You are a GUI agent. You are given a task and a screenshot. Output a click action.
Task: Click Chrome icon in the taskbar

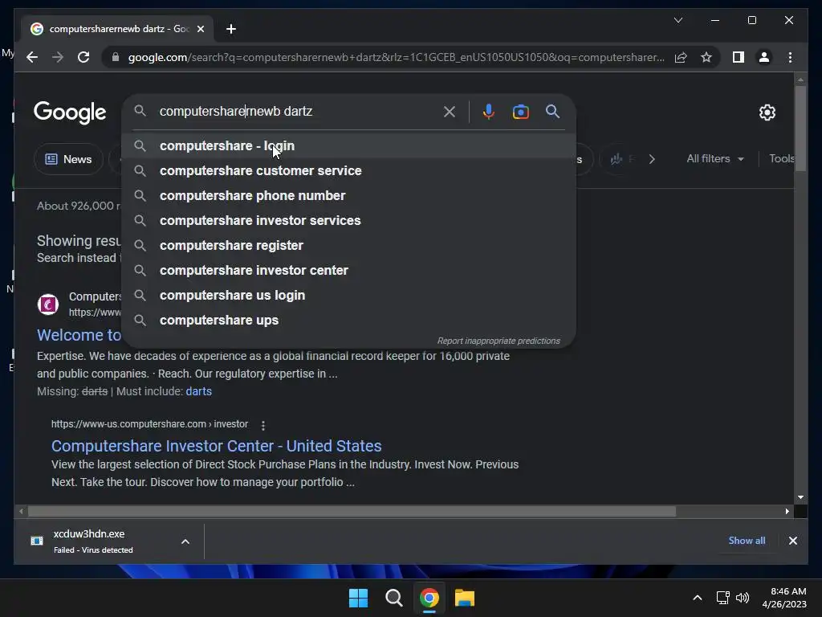tap(429, 598)
